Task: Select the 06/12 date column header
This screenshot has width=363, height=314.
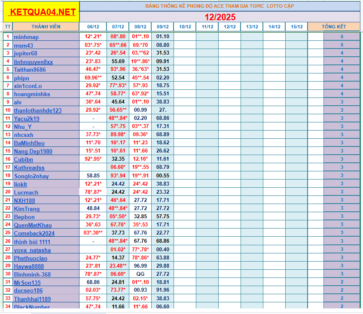Action: pyautogui.click(x=93, y=26)
